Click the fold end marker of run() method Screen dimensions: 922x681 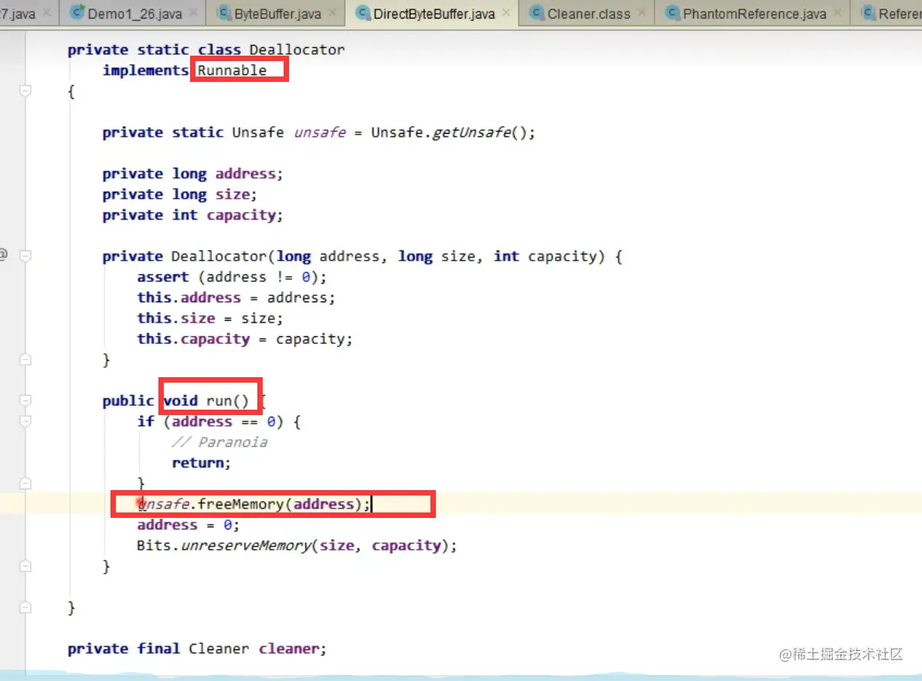point(26,566)
